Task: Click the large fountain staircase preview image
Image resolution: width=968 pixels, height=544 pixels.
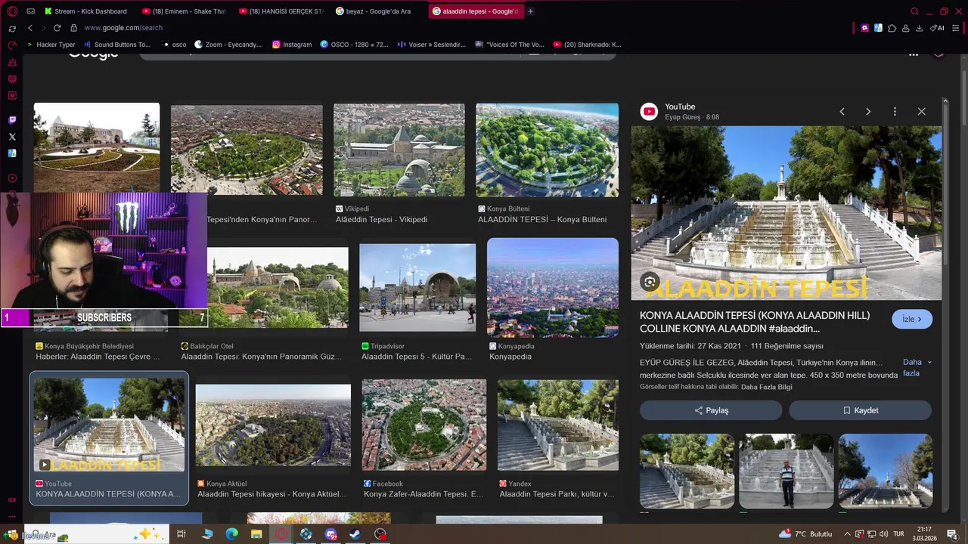Action: (x=786, y=213)
